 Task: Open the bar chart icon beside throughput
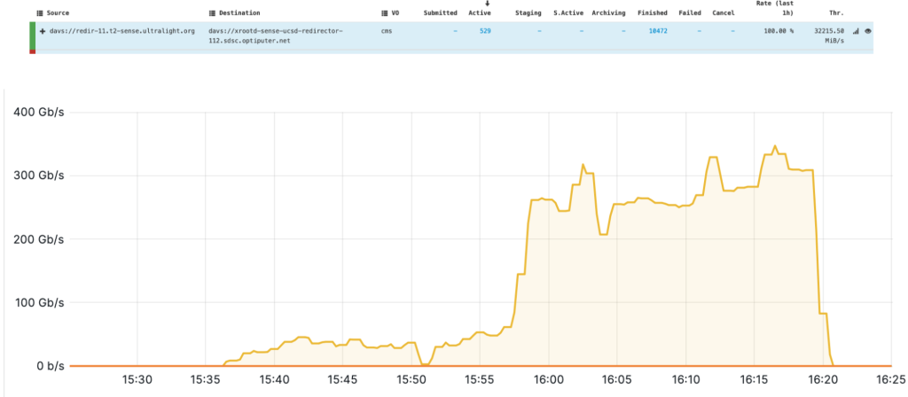pos(857,31)
